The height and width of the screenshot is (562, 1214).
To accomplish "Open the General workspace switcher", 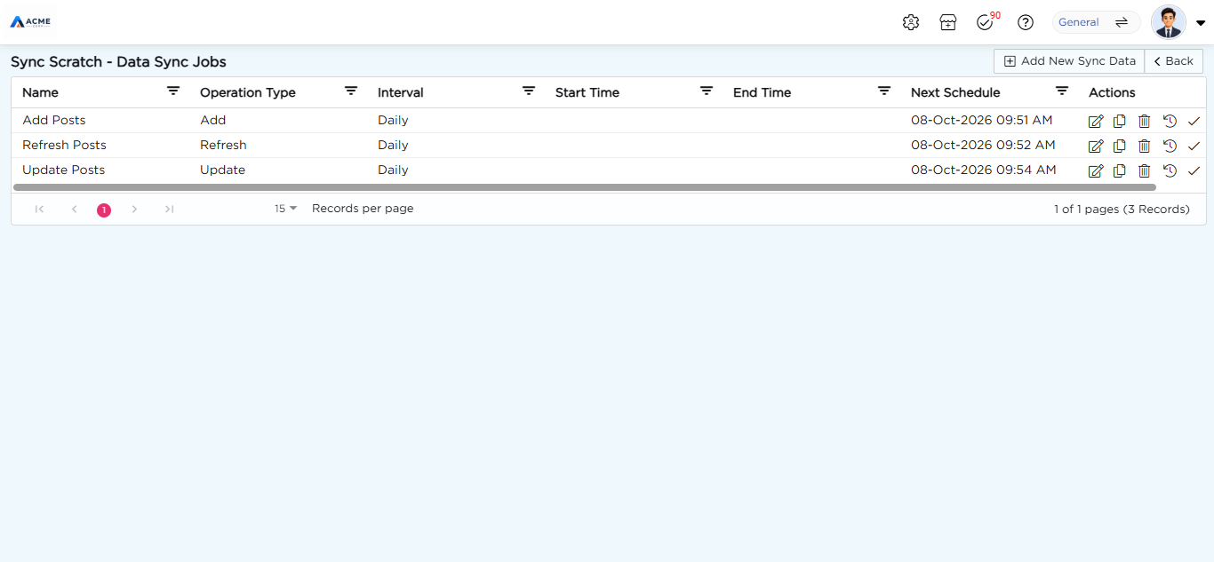I will [1096, 22].
